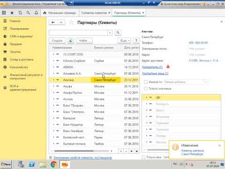
Task: Click the Главное menu icon in the sidebar
Action: click(5, 21)
